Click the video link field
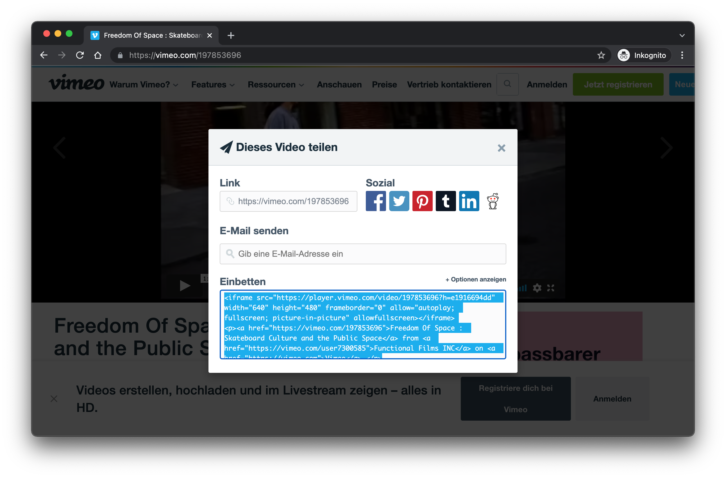 (288, 201)
